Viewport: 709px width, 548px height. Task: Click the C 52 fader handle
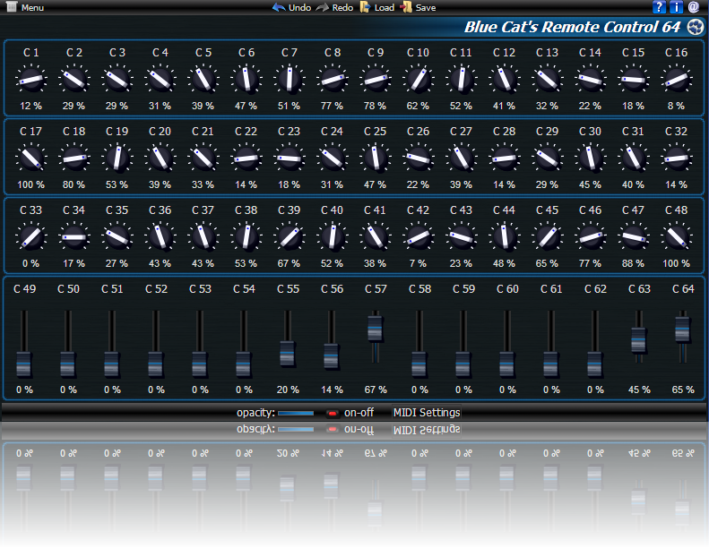155,364
